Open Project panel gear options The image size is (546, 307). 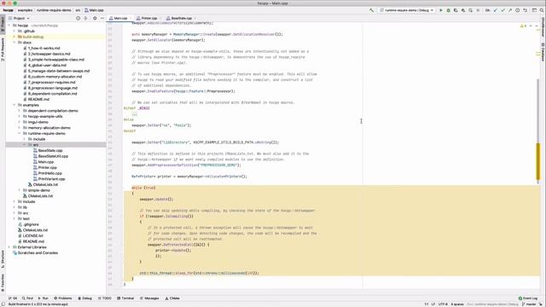[95, 18]
